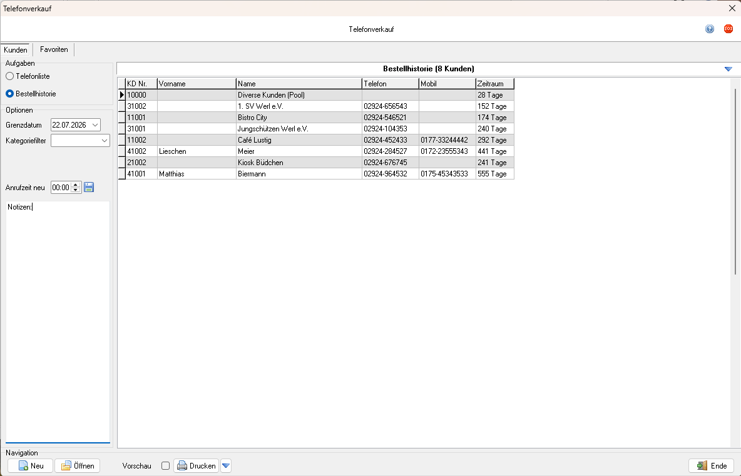Click the red SOS icon

728,29
